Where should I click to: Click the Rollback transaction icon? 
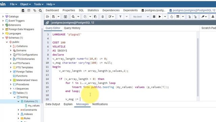[195, 17]
